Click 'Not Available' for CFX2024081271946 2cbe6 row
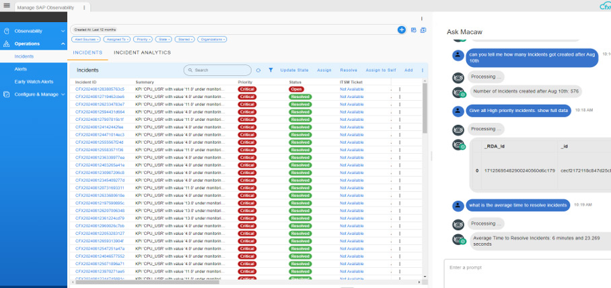 point(351,97)
